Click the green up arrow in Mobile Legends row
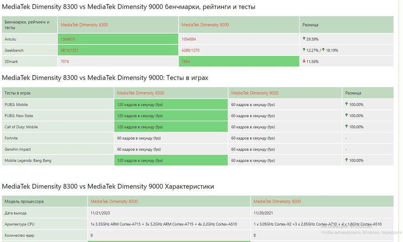Image resolution: width=403 pixels, height=242 pixels. [347, 160]
